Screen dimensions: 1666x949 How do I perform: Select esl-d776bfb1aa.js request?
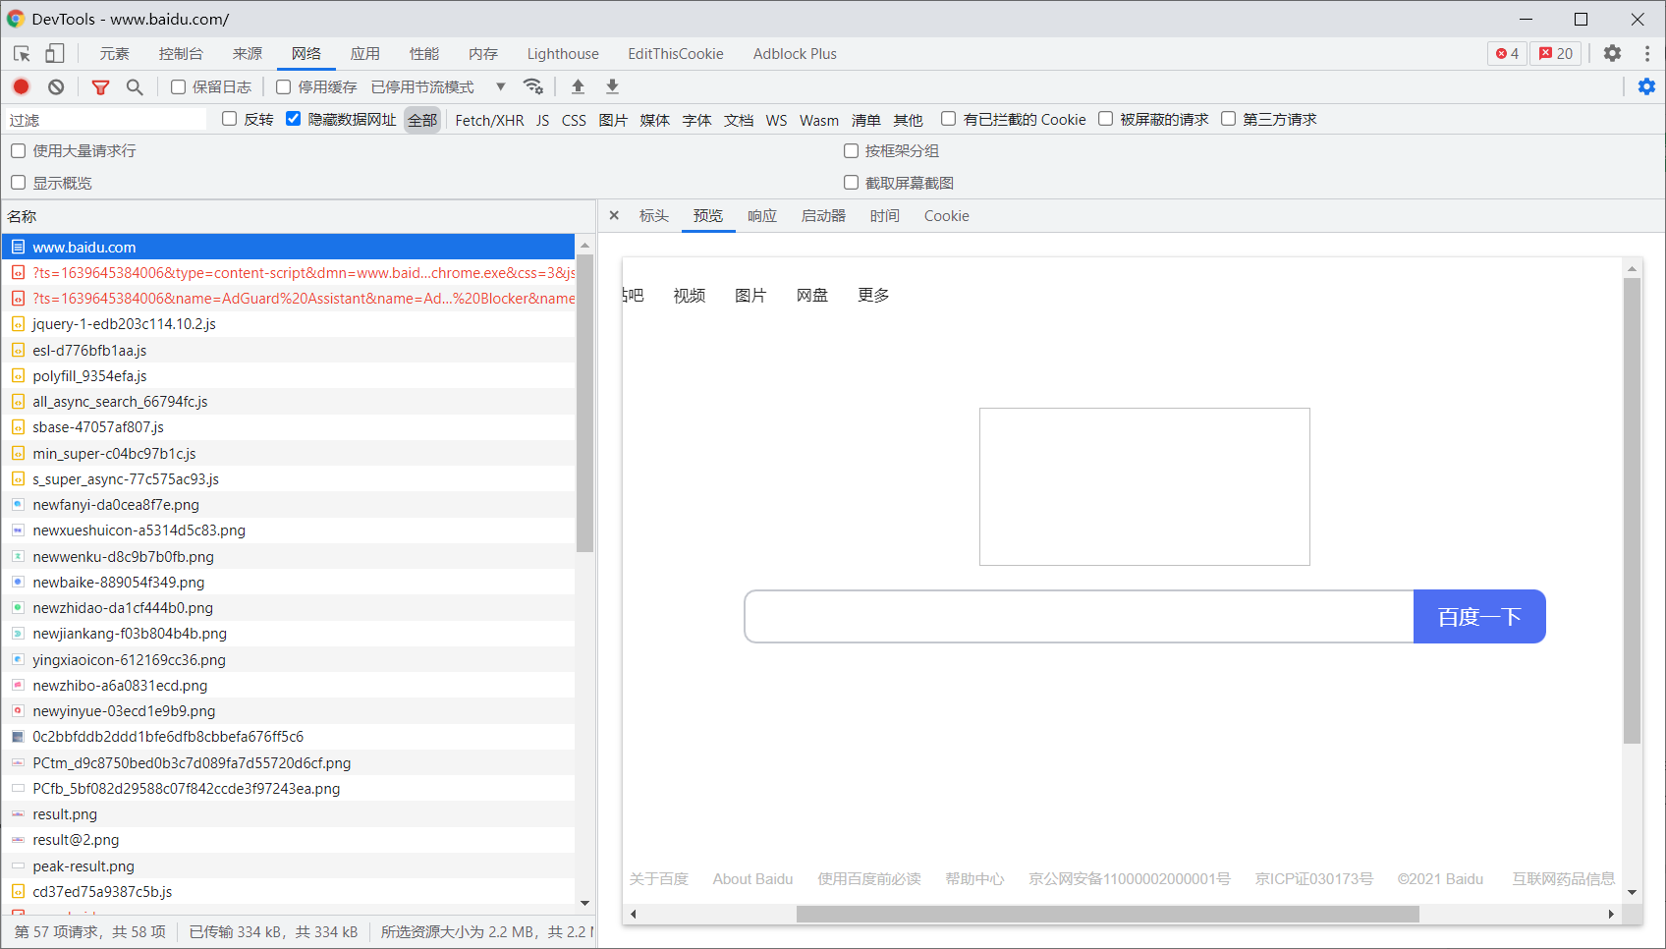289,350
